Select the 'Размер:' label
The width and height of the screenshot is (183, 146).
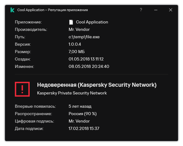tap(23, 52)
